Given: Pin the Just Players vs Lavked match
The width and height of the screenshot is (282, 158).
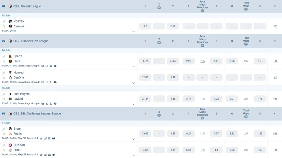Looking at the screenshot, I should coord(4,94).
